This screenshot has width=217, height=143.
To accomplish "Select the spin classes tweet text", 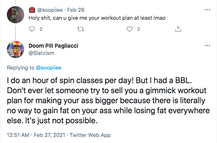I will [108, 100].
